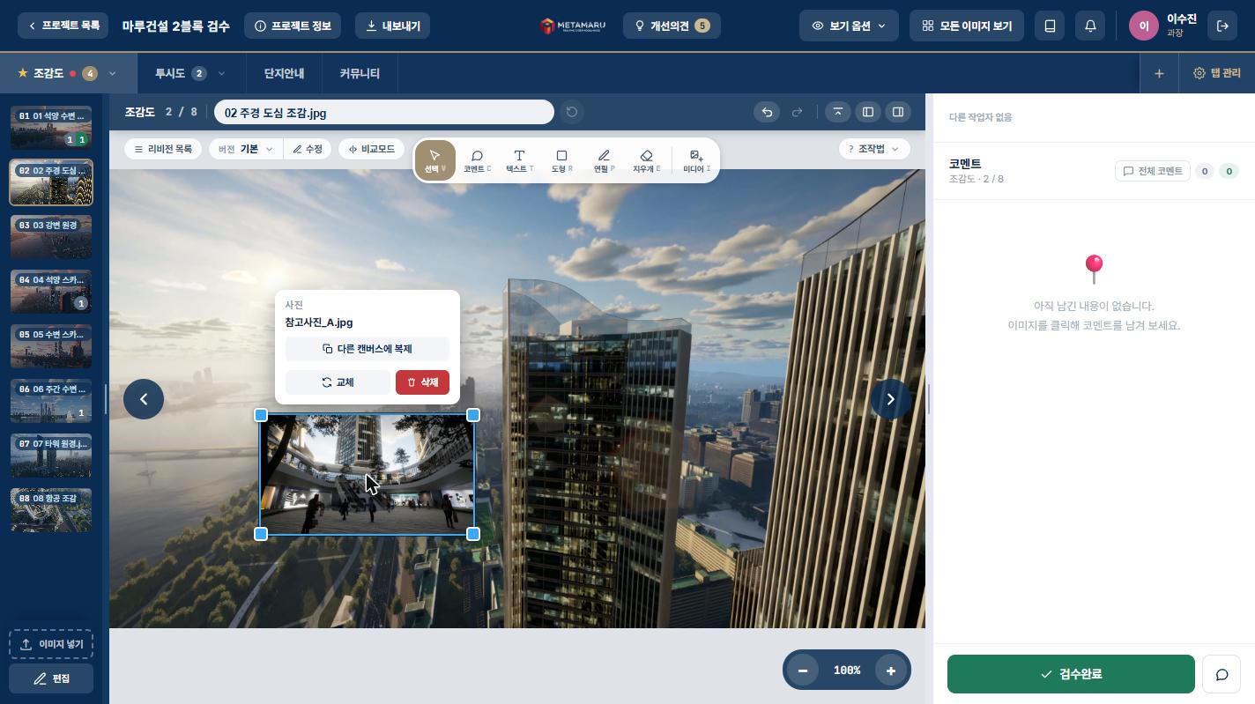Click 다른 캔버스에 복제 duplicate button

(x=368, y=349)
